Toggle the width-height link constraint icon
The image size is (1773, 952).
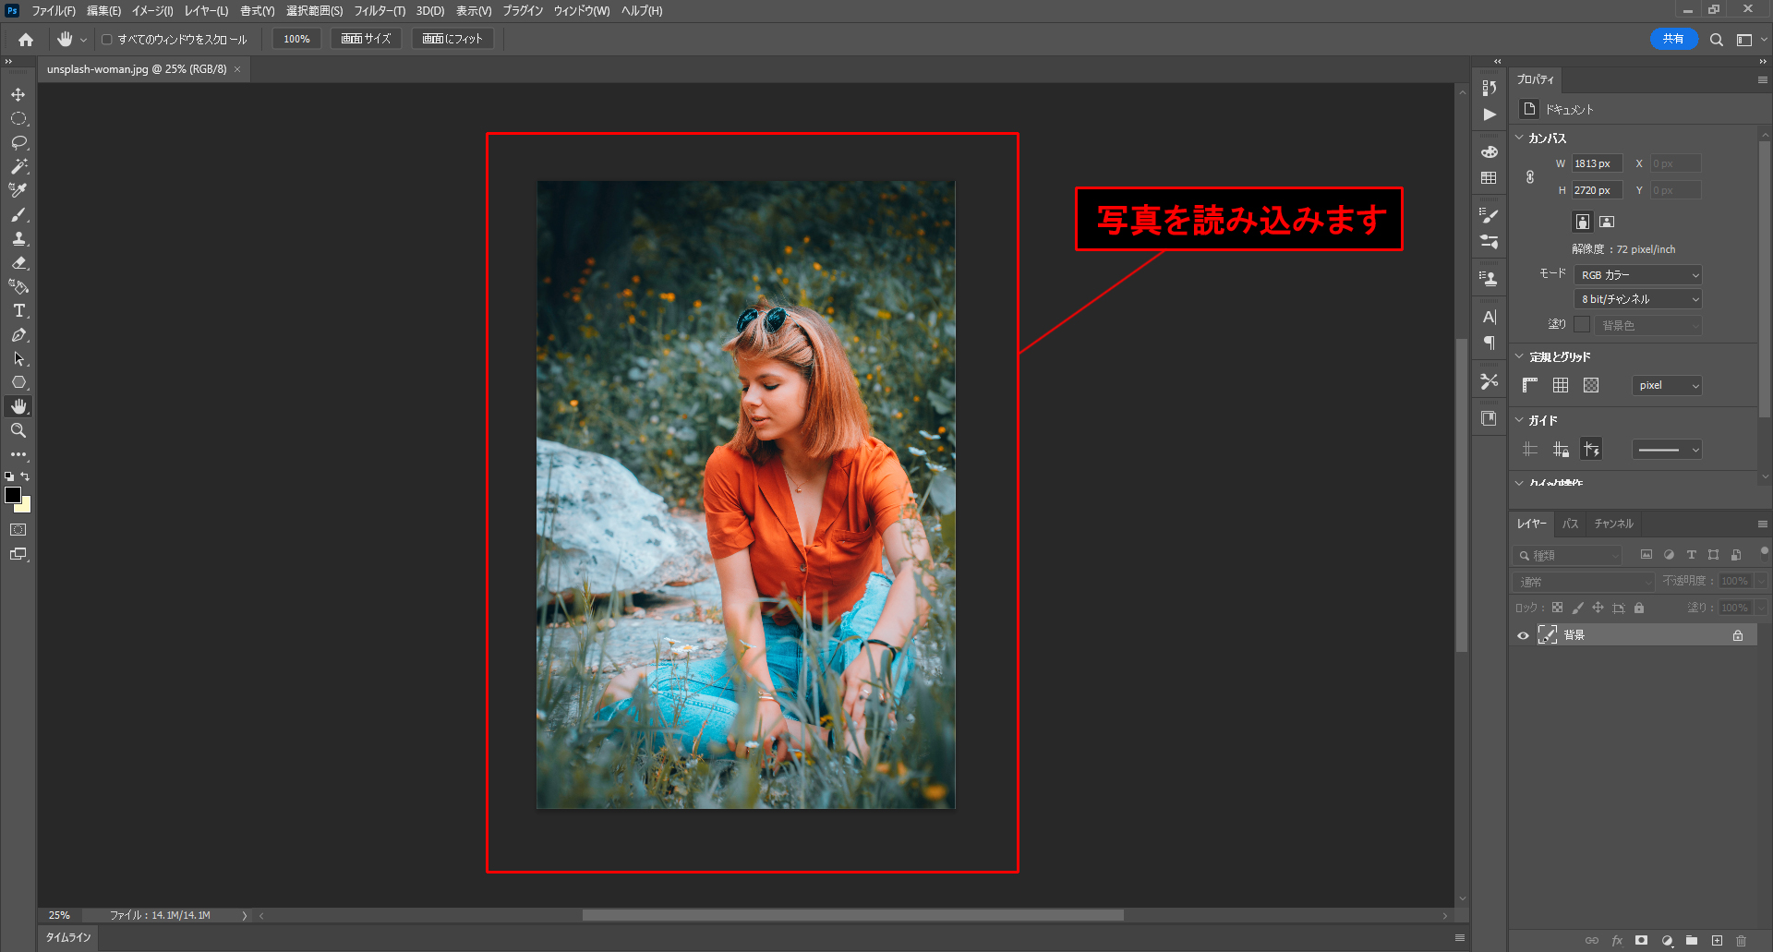click(1530, 177)
